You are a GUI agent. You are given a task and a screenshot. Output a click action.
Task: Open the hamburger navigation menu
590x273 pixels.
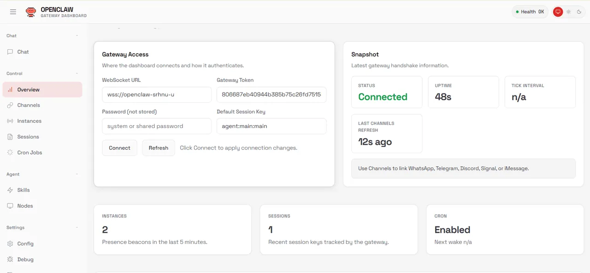pyautogui.click(x=13, y=12)
